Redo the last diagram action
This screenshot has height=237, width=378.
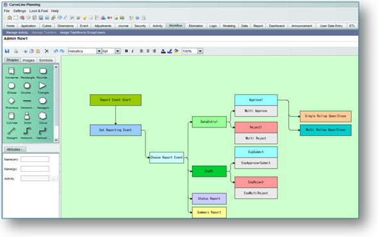click(x=62, y=51)
